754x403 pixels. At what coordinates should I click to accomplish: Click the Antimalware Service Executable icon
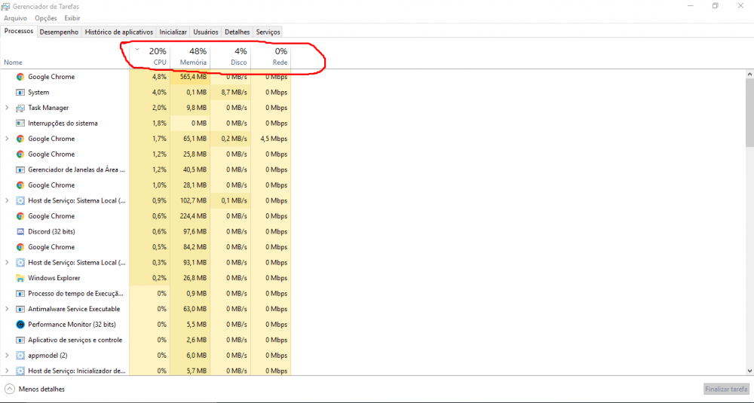(20, 309)
